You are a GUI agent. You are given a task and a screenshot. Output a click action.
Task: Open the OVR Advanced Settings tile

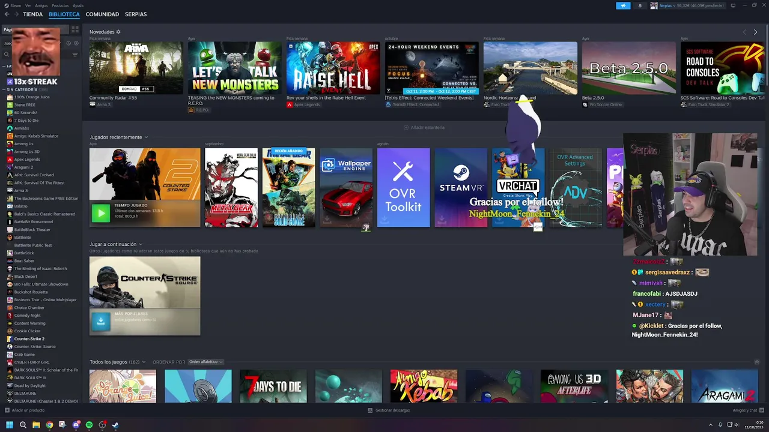[x=576, y=188]
